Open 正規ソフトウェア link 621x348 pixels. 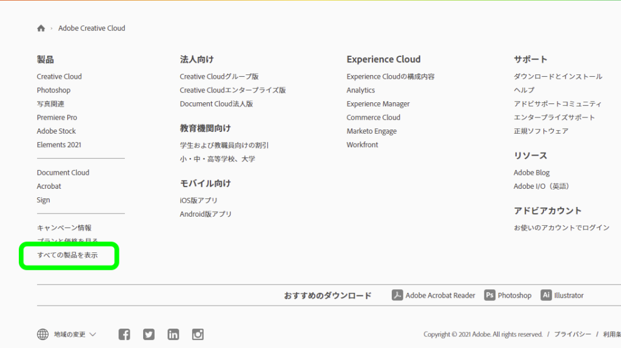(540, 131)
